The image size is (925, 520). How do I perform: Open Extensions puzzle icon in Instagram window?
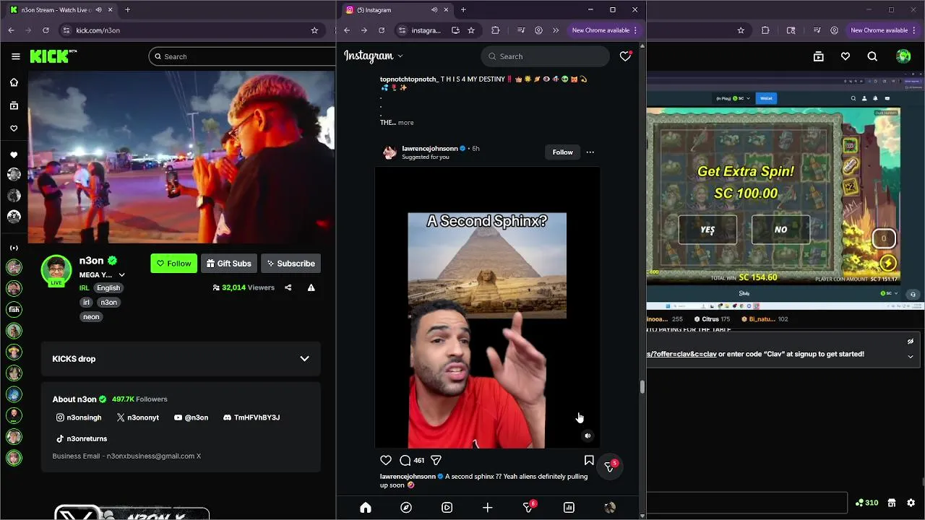495,30
